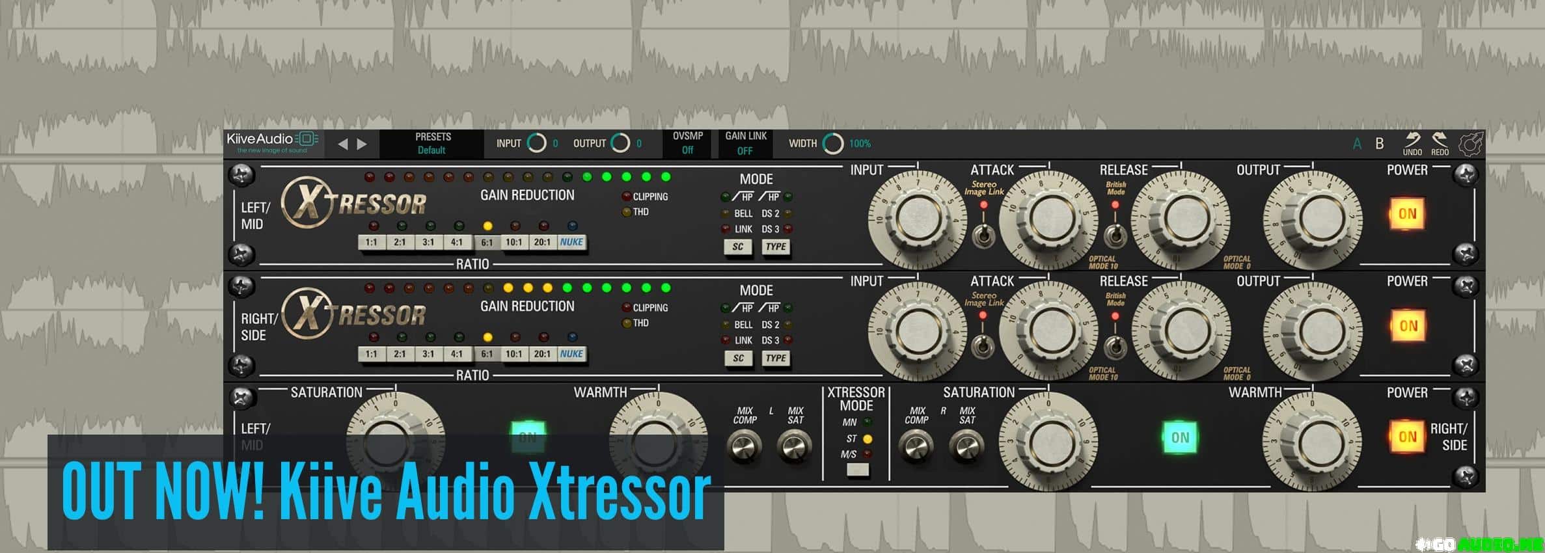This screenshot has height=553, width=1545.
Task: Select the B comparison state
Action: point(1379,144)
